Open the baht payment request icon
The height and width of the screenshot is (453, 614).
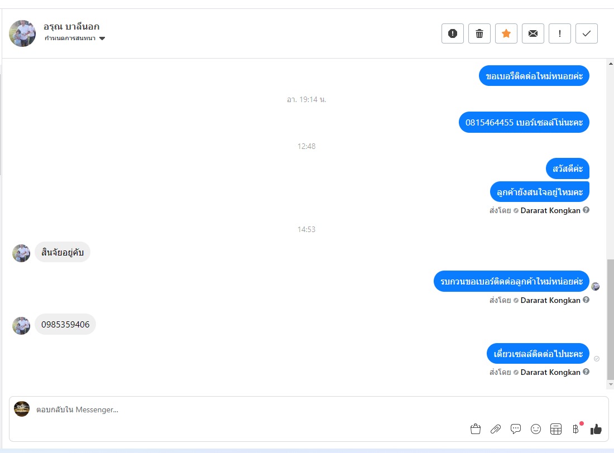(x=575, y=429)
